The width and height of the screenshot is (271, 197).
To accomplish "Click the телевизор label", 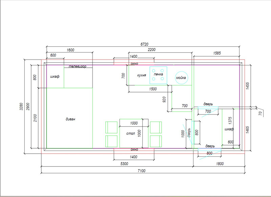I will 78,66.
